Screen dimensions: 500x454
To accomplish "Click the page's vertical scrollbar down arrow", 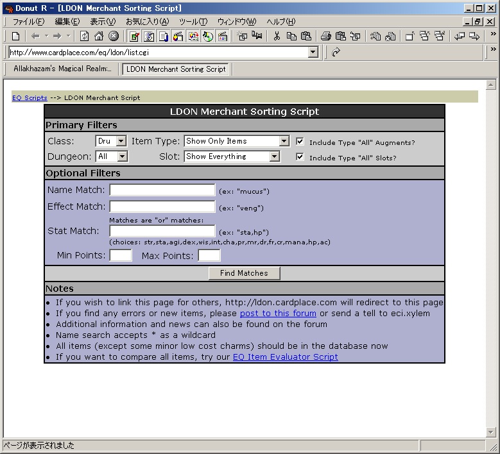I will (491, 432).
